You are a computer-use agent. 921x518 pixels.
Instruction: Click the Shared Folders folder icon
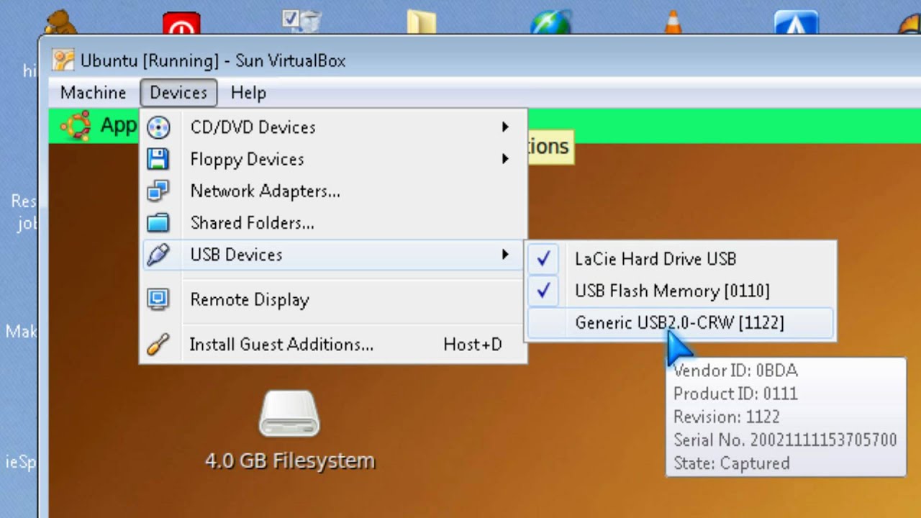coord(158,223)
